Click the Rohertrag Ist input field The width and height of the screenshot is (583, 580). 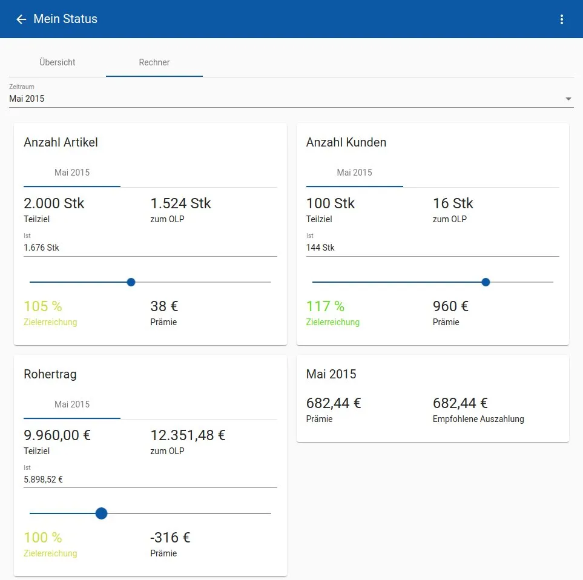[150, 479]
